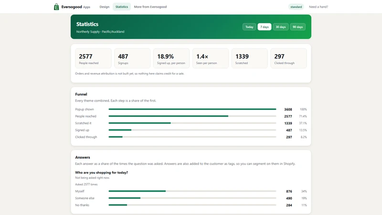Select the 30 days time range
The height and width of the screenshot is (215, 382).
click(x=281, y=27)
